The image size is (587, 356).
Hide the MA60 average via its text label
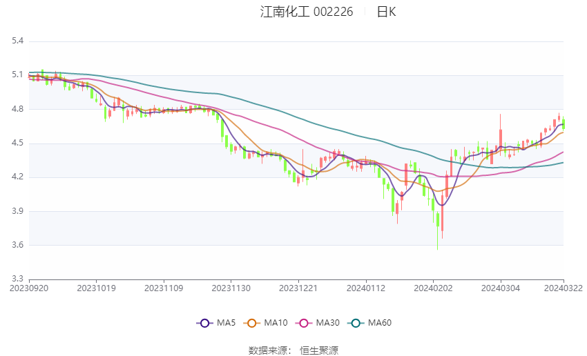tap(380, 323)
